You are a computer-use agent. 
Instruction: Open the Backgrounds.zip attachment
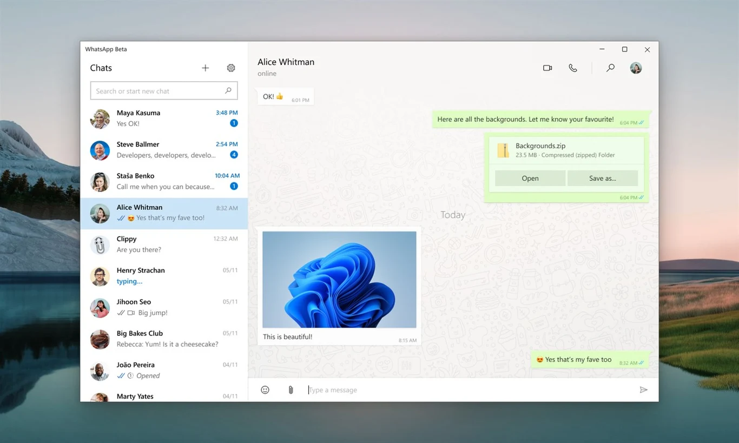(x=530, y=178)
